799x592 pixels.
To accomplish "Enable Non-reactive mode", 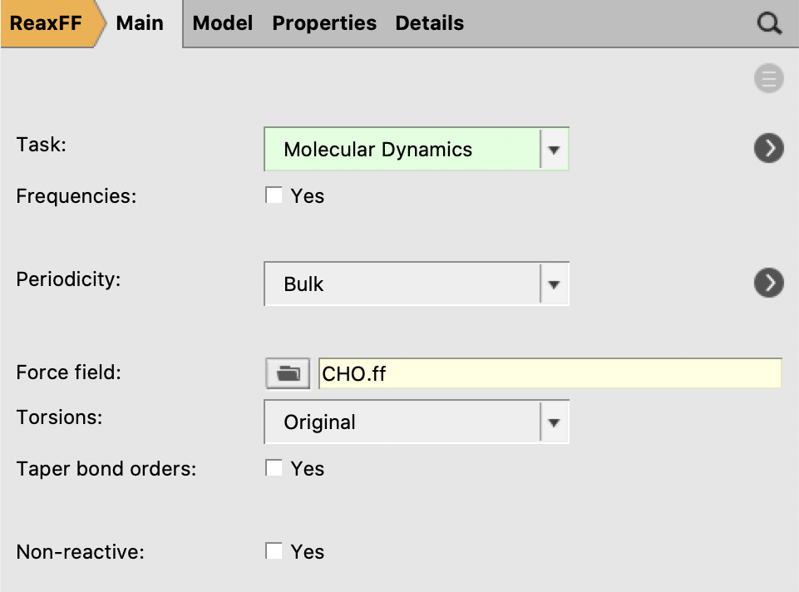I will tap(274, 550).
